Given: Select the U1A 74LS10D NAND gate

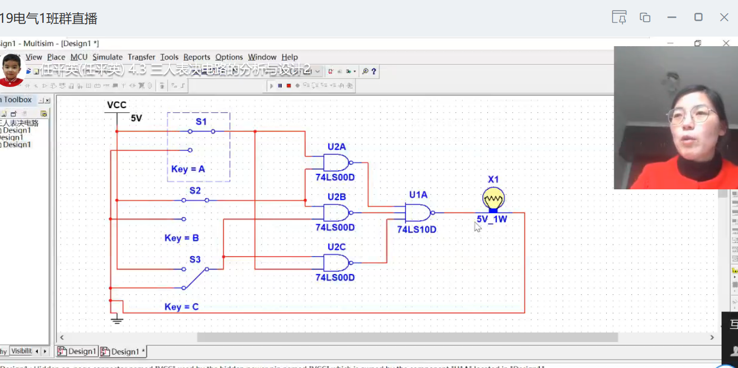Looking at the screenshot, I should pos(418,213).
